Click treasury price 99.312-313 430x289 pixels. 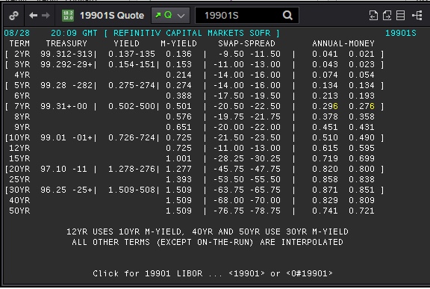[66, 54]
